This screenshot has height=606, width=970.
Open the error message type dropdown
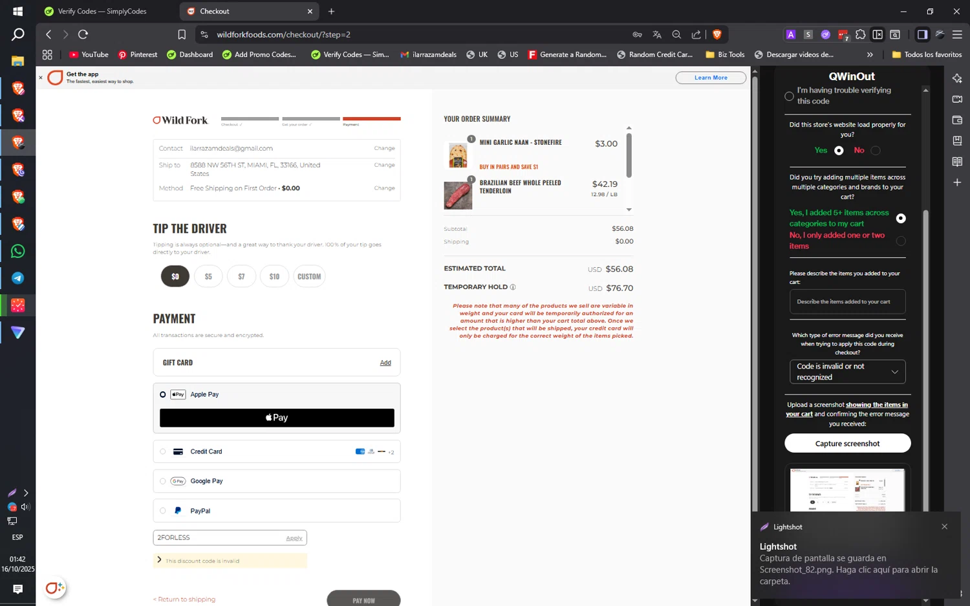click(x=847, y=372)
